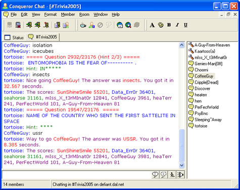Select member PsyBnc
This screenshot has width=240, height=190.
tap(198, 113)
